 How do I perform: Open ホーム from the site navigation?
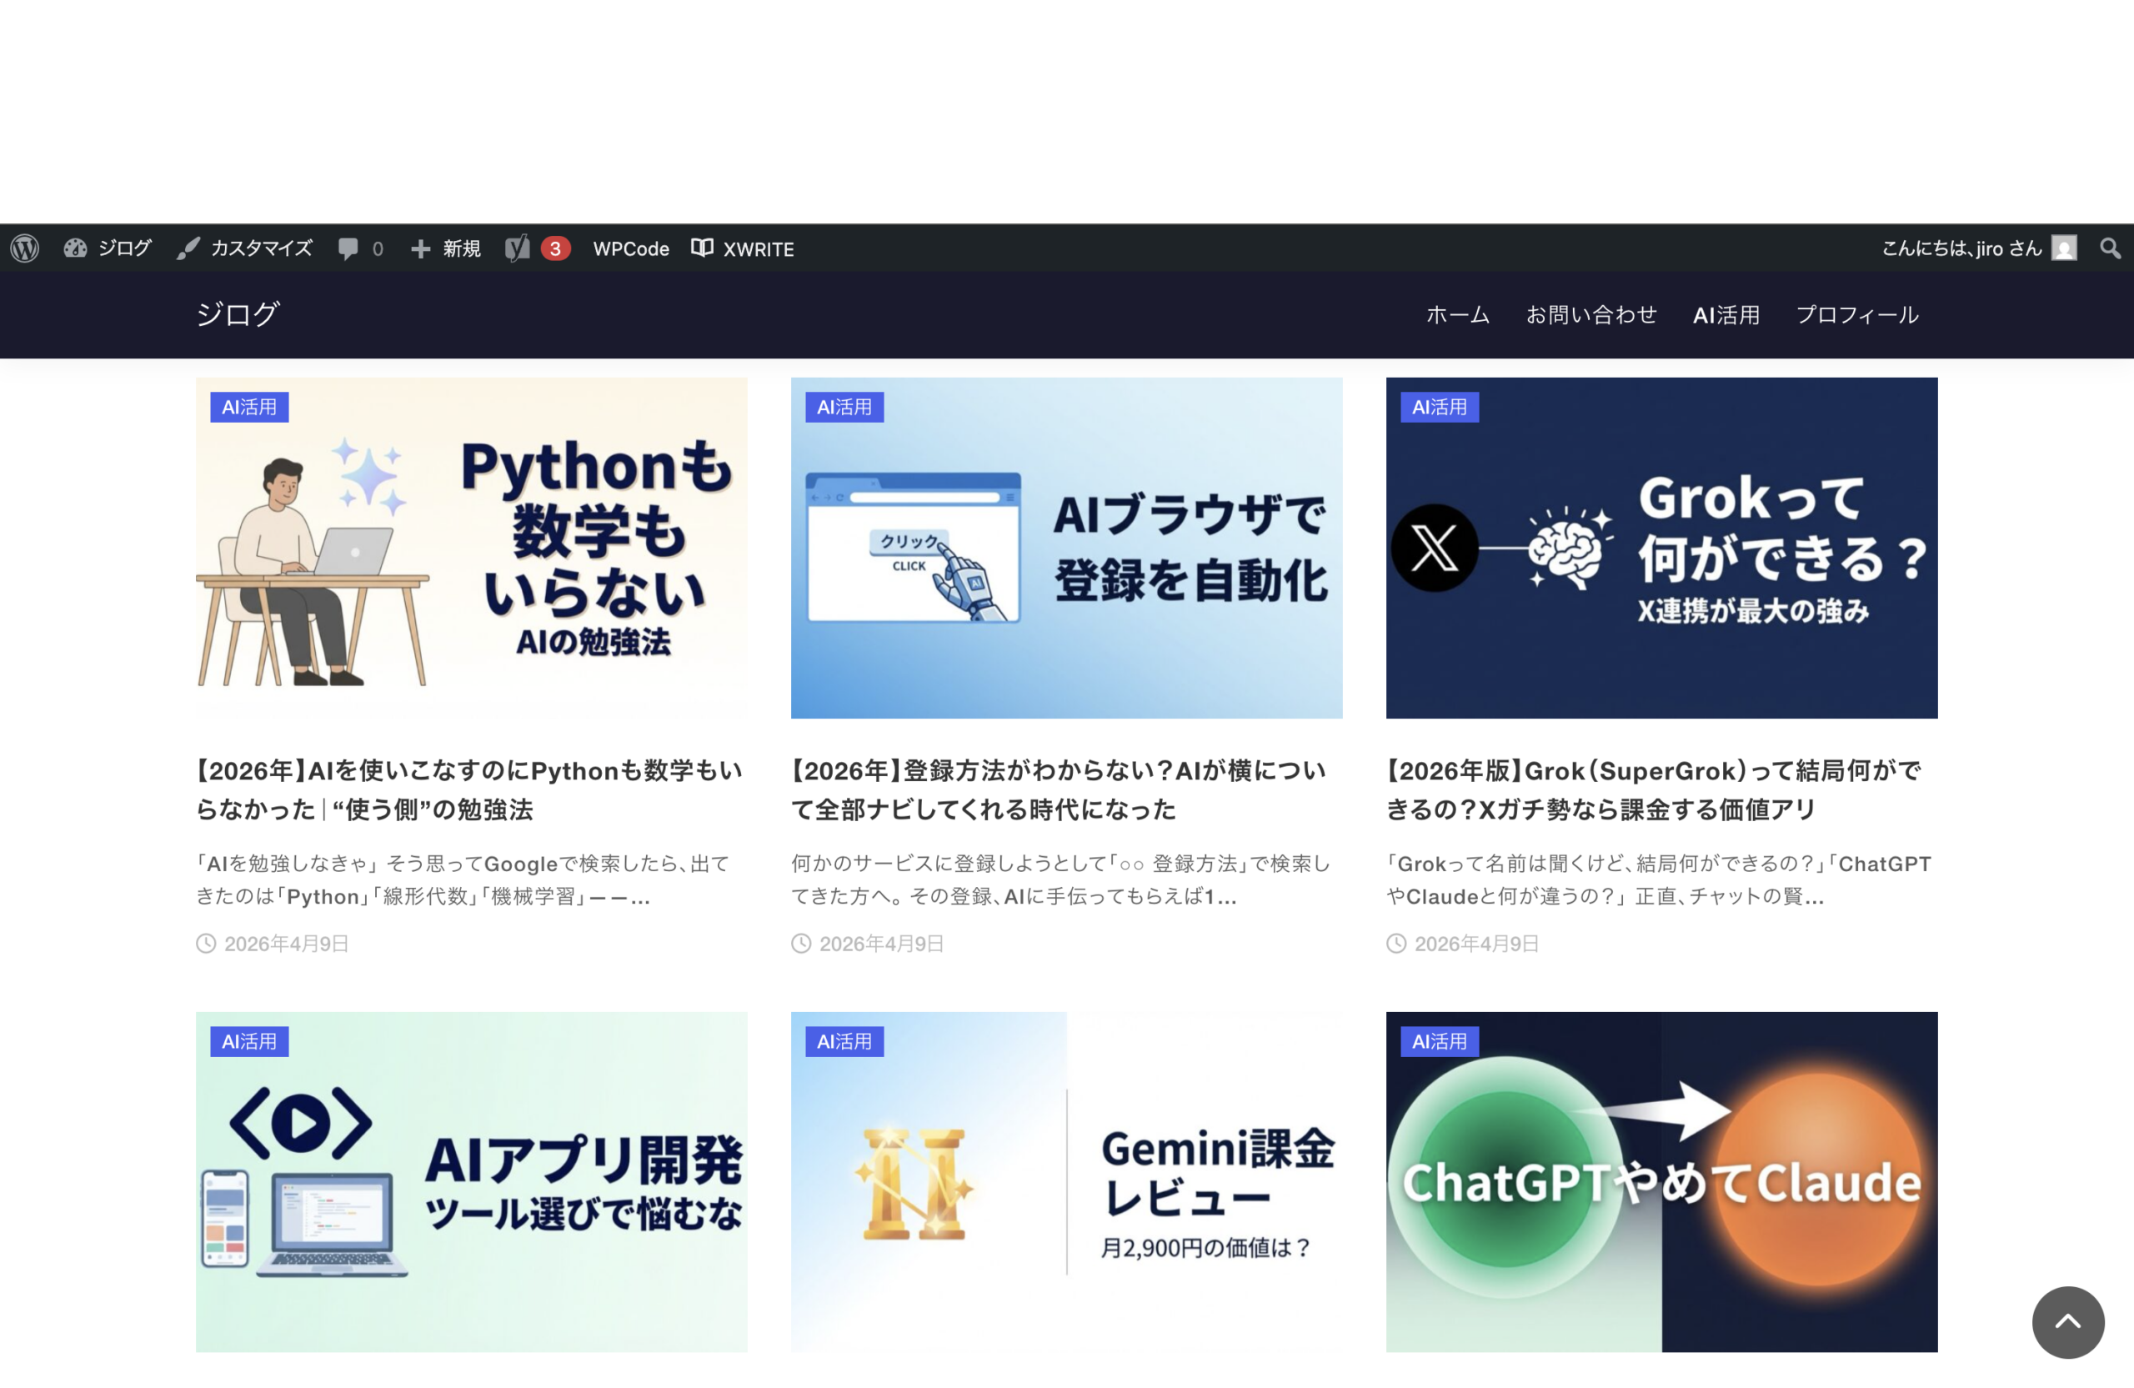click(1456, 315)
